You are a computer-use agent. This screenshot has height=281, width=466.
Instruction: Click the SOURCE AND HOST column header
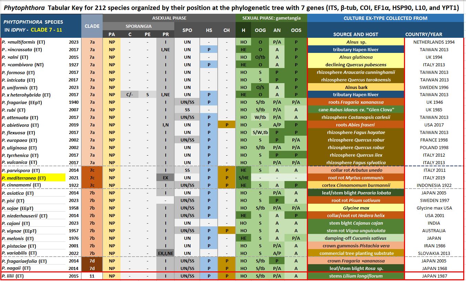[355, 34]
